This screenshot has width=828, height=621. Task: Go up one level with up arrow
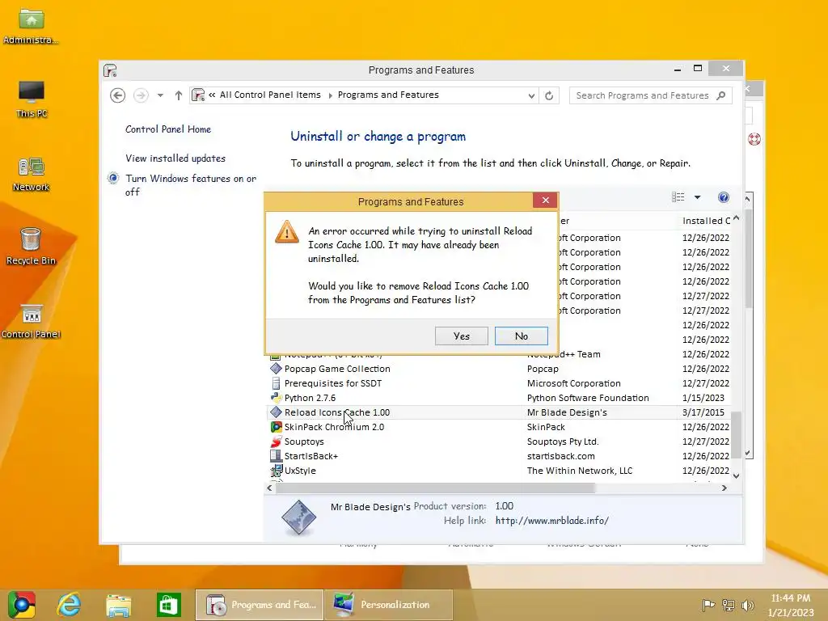[179, 95]
